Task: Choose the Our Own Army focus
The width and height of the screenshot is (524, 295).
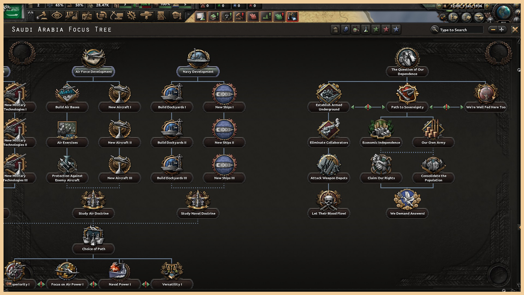Action: coord(433,133)
